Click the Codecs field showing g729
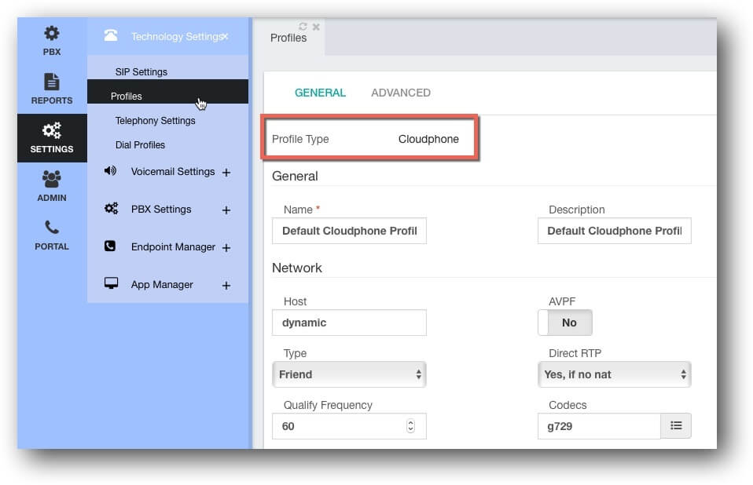Screen dimensions: 753x485 click(x=599, y=426)
